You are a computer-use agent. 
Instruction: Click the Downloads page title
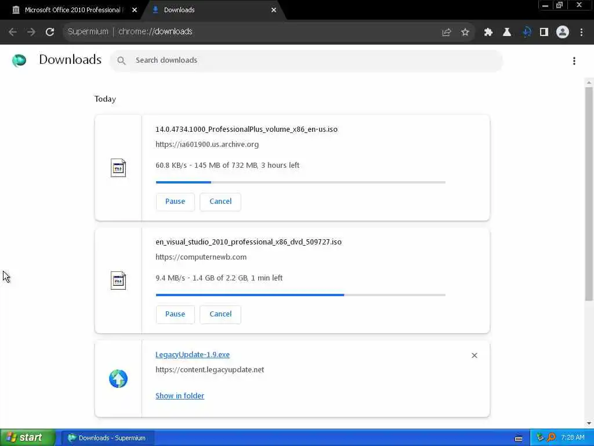click(x=70, y=60)
